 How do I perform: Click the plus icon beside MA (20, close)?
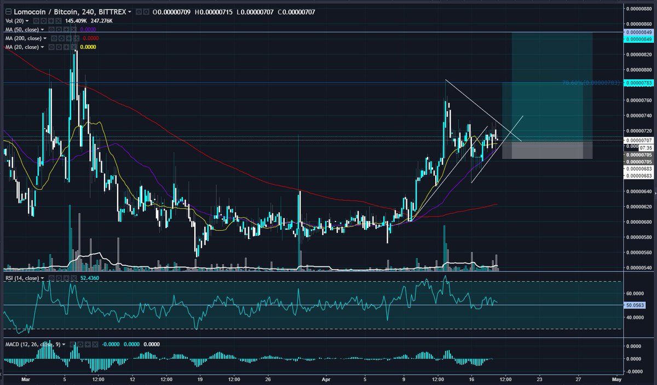click(x=66, y=47)
